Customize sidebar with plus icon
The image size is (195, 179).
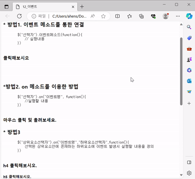coord(189,103)
